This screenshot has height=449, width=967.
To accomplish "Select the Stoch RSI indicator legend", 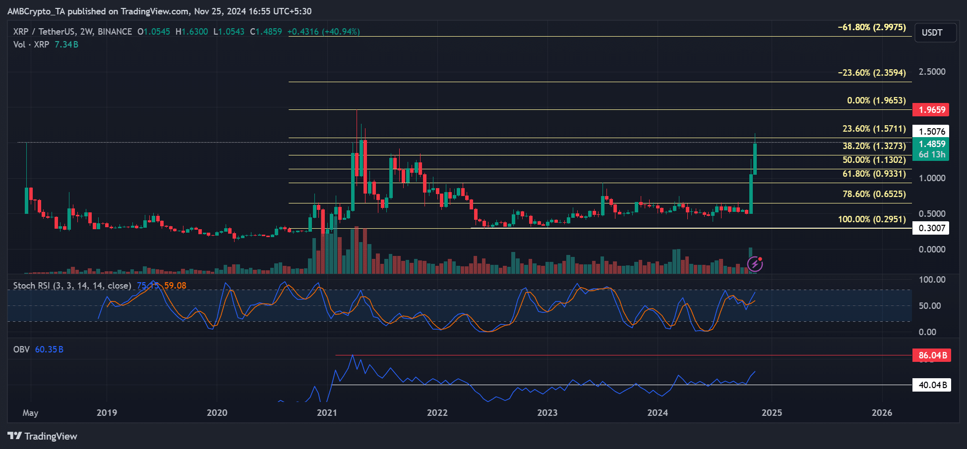I will (x=72, y=286).
